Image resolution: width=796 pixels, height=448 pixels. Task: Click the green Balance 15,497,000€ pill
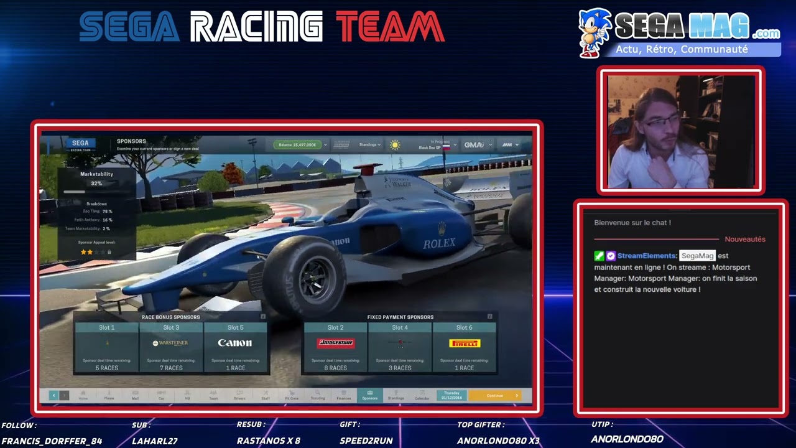coord(298,145)
